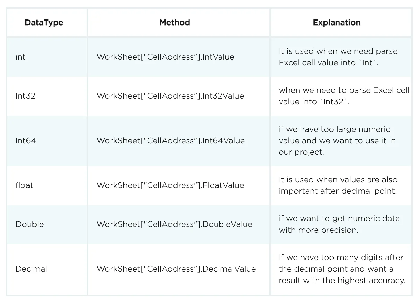
Task: Select the Double data type cell
Action: pos(30,224)
